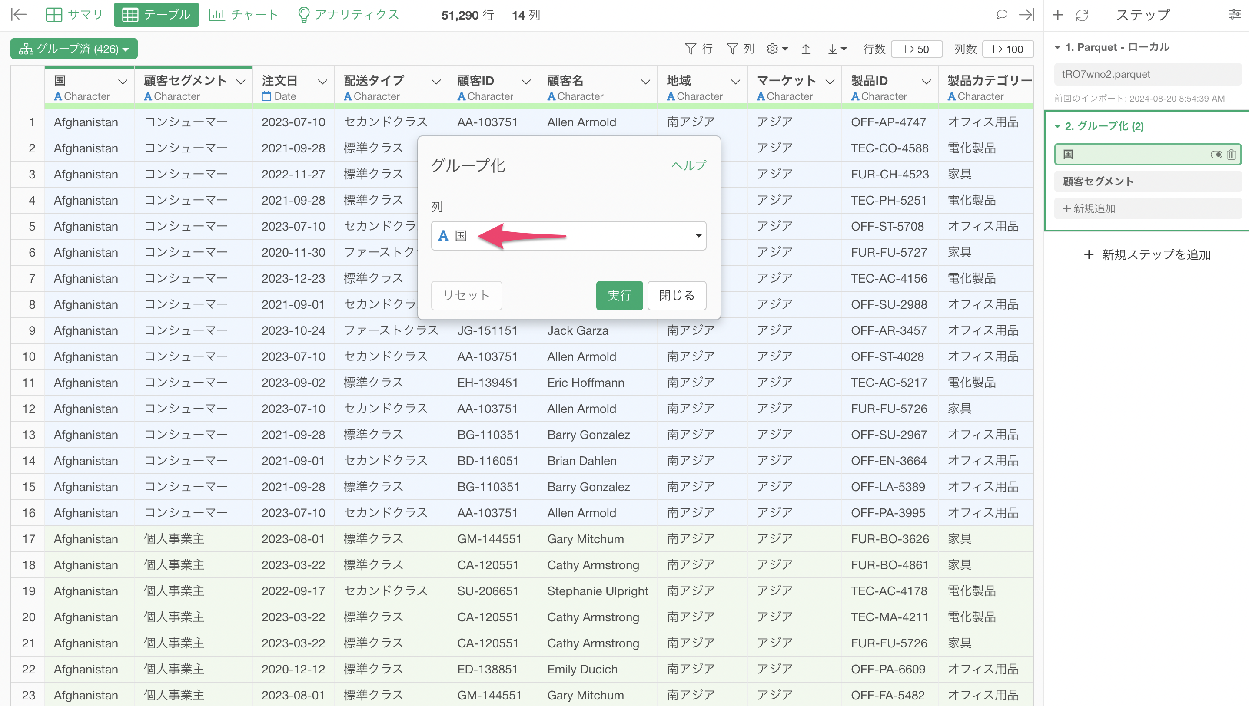Viewport: 1249px width, 706px height.
Task: Open the 顧客ID column menu chevron
Action: point(526,82)
